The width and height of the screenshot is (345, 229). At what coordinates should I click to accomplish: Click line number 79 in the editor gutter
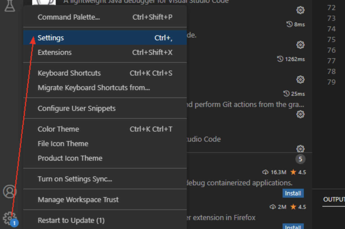coord(331,82)
